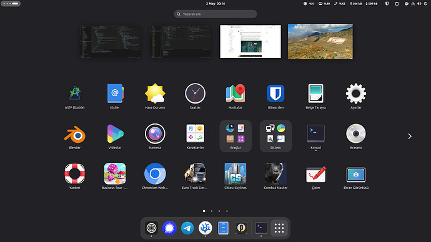Launch Business Tour game
This screenshot has height=242, width=431.
115,177
